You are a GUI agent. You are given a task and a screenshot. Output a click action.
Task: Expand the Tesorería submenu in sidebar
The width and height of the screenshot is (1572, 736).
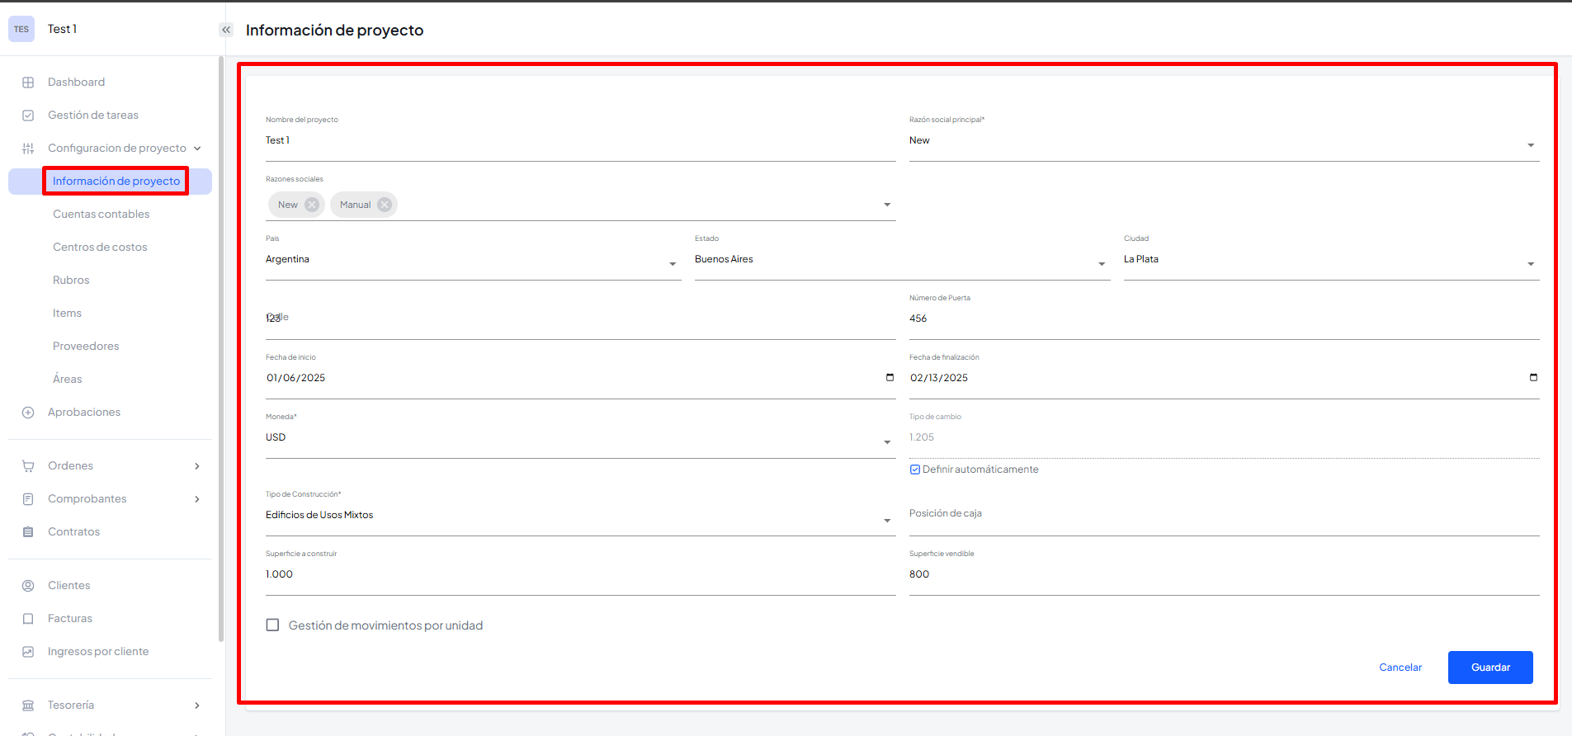click(196, 705)
